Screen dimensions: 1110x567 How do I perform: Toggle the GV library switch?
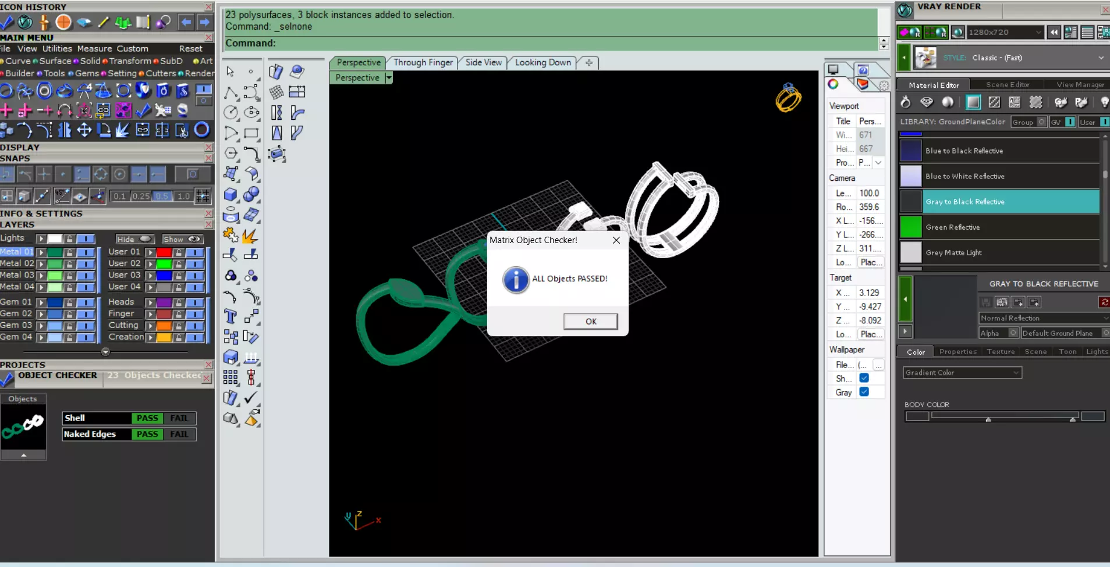(x=1070, y=122)
